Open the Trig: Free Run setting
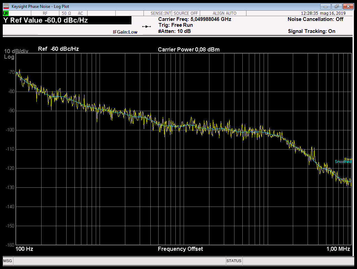 click(x=175, y=25)
